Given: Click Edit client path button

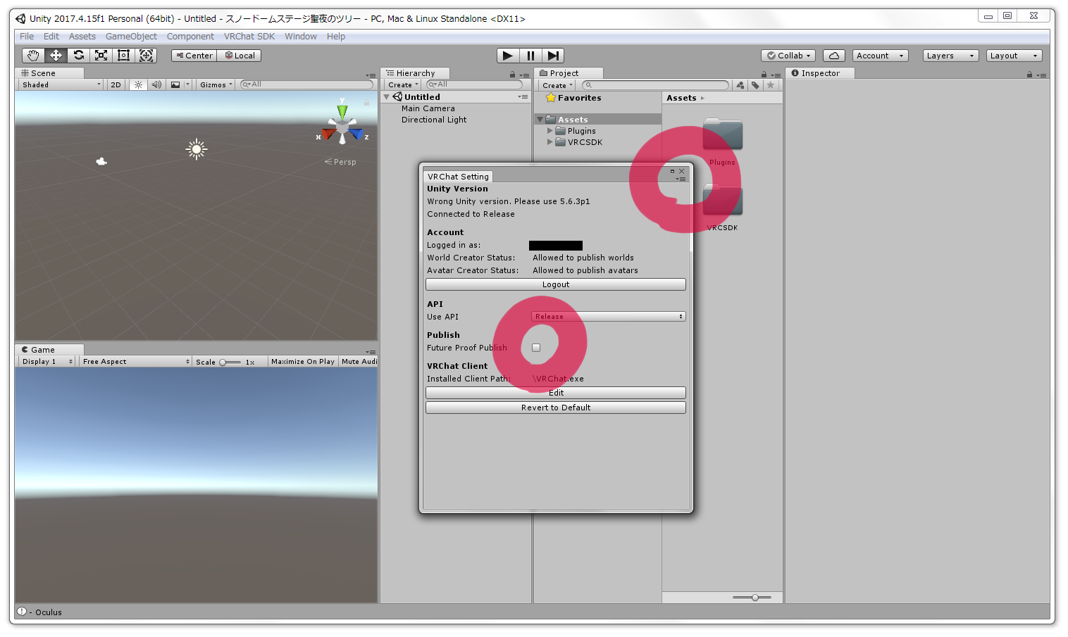Looking at the screenshot, I should coord(556,393).
